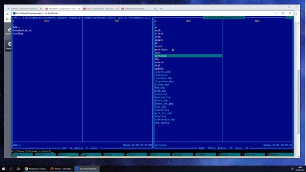306x172 pixels.
Task: Click the F5 Копир copy button
Action: tap(114, 154)
